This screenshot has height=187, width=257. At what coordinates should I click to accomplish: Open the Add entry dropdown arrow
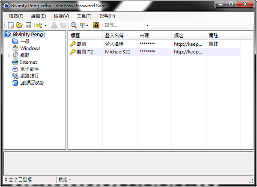point(45,26)
